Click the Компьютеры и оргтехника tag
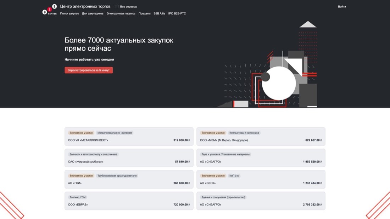This screenshot has width=390, height=219. 244,133
